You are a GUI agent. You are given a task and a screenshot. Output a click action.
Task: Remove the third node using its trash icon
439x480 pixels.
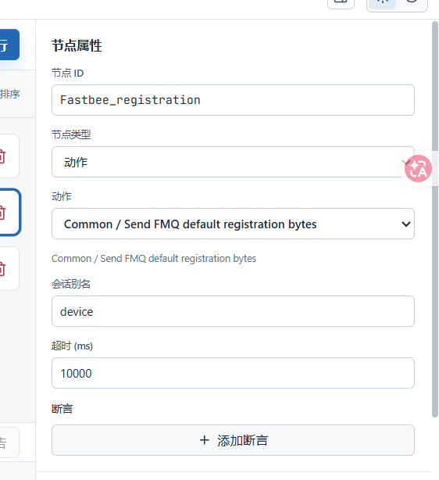click(2, 268)
